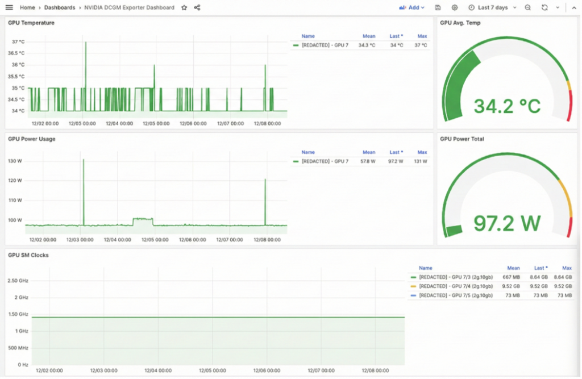Click the zoom out time range icon

point(528,7)
